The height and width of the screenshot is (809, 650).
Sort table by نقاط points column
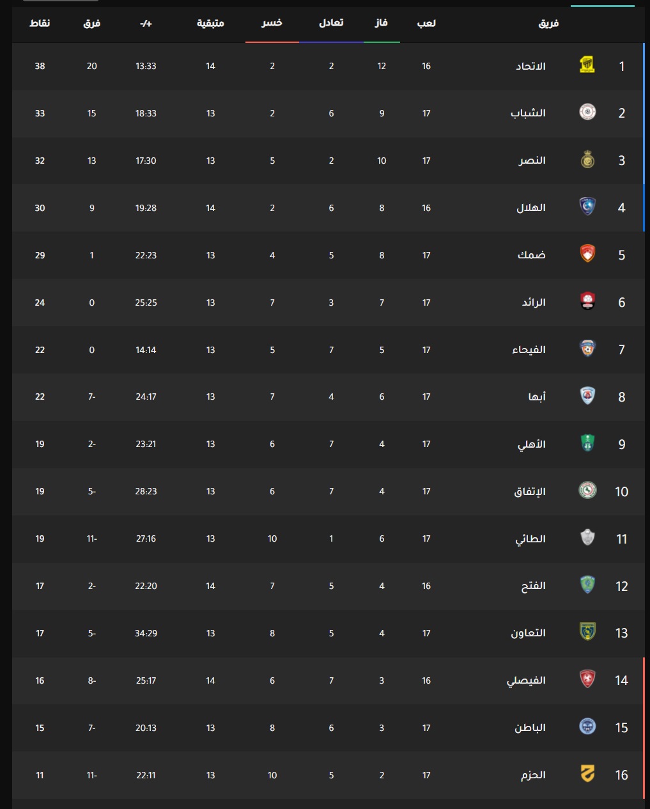40,23
